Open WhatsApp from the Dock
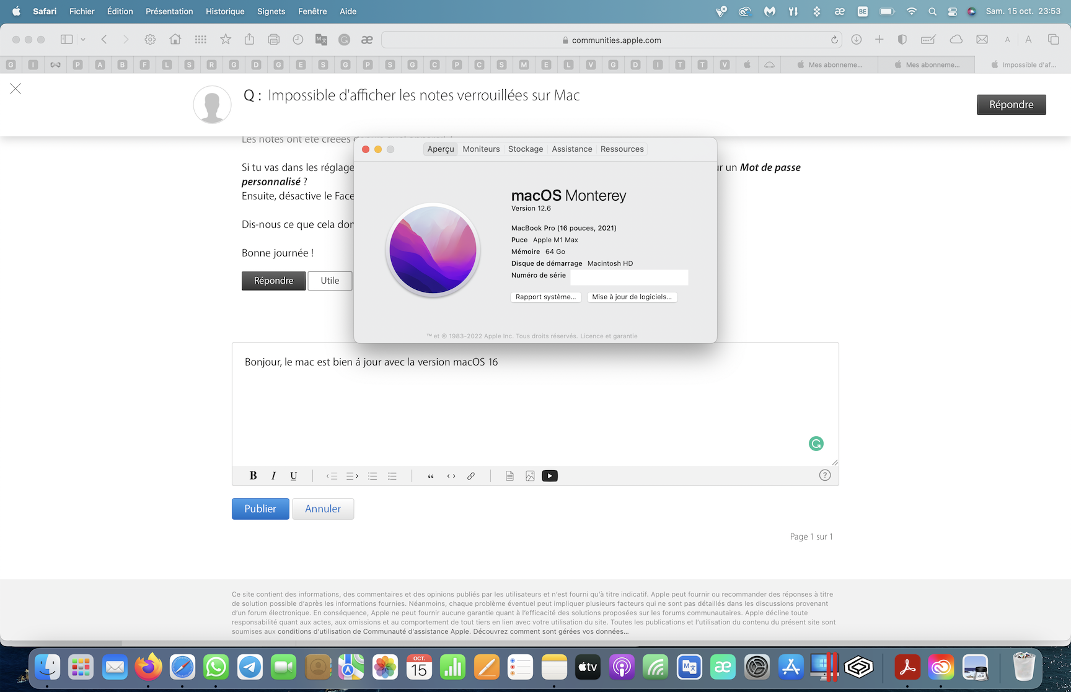This screenshot has height=692, width=1071. [216, 667]
